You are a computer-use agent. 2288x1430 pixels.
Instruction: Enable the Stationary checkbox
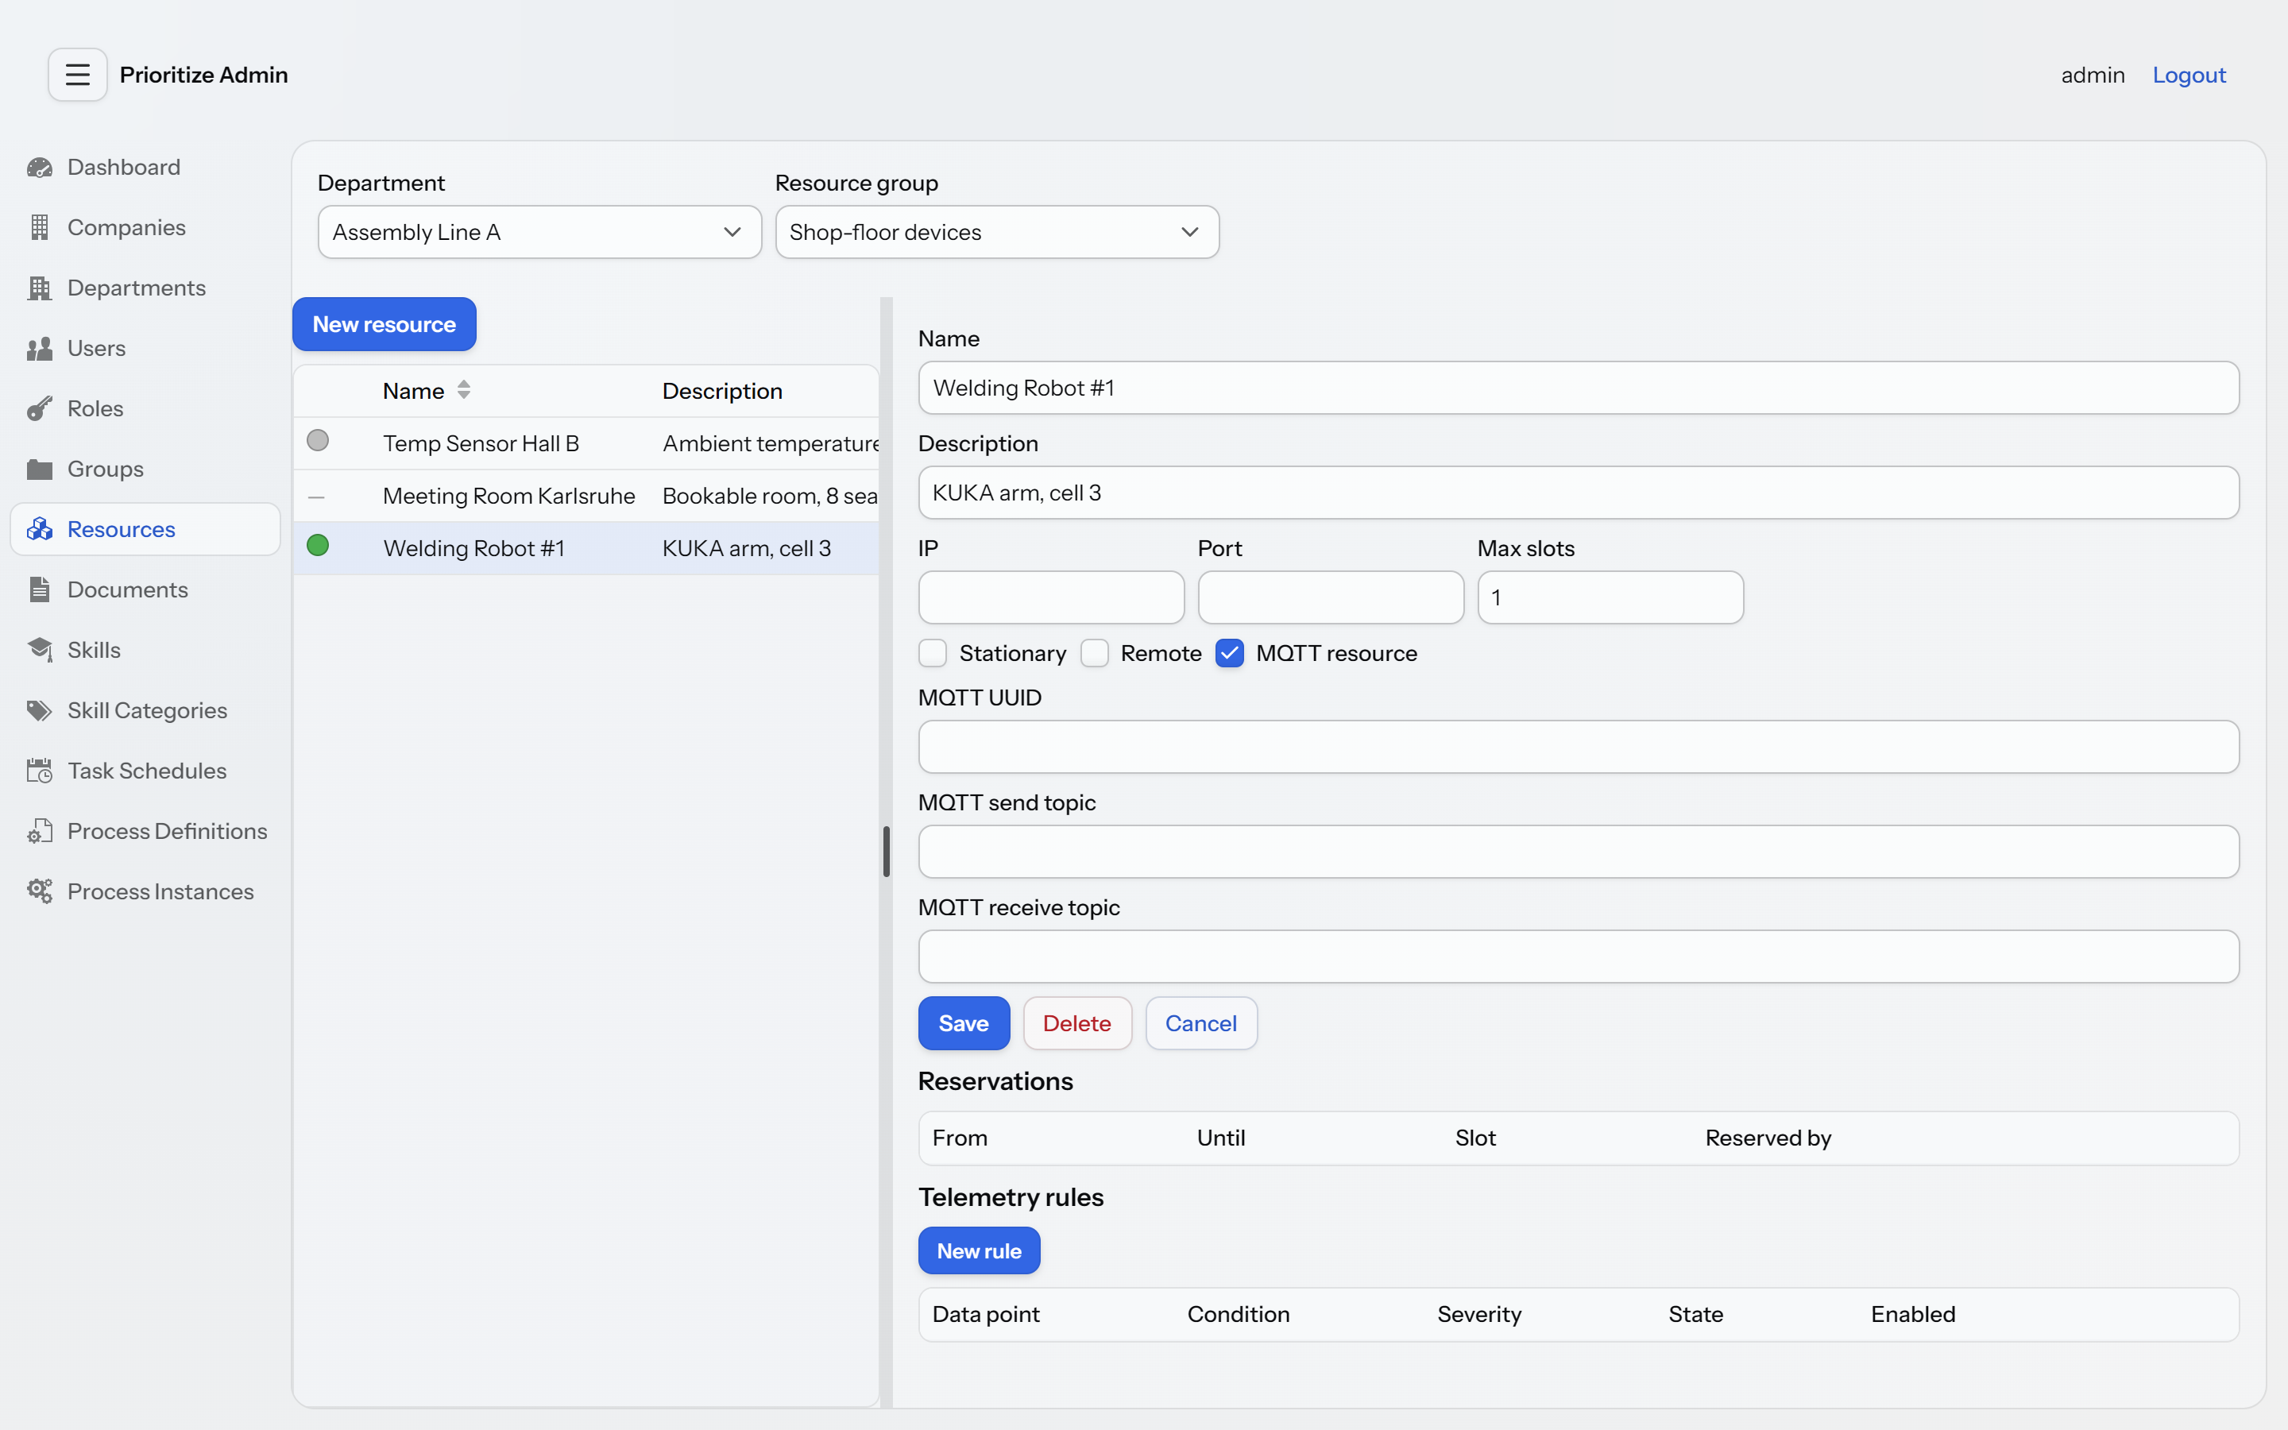click(x=933, y=654)
